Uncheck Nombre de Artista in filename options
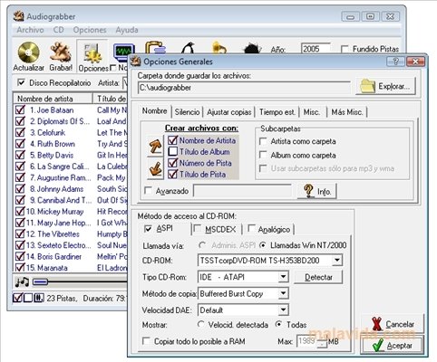The image size is (437, 362). point(172,140)
